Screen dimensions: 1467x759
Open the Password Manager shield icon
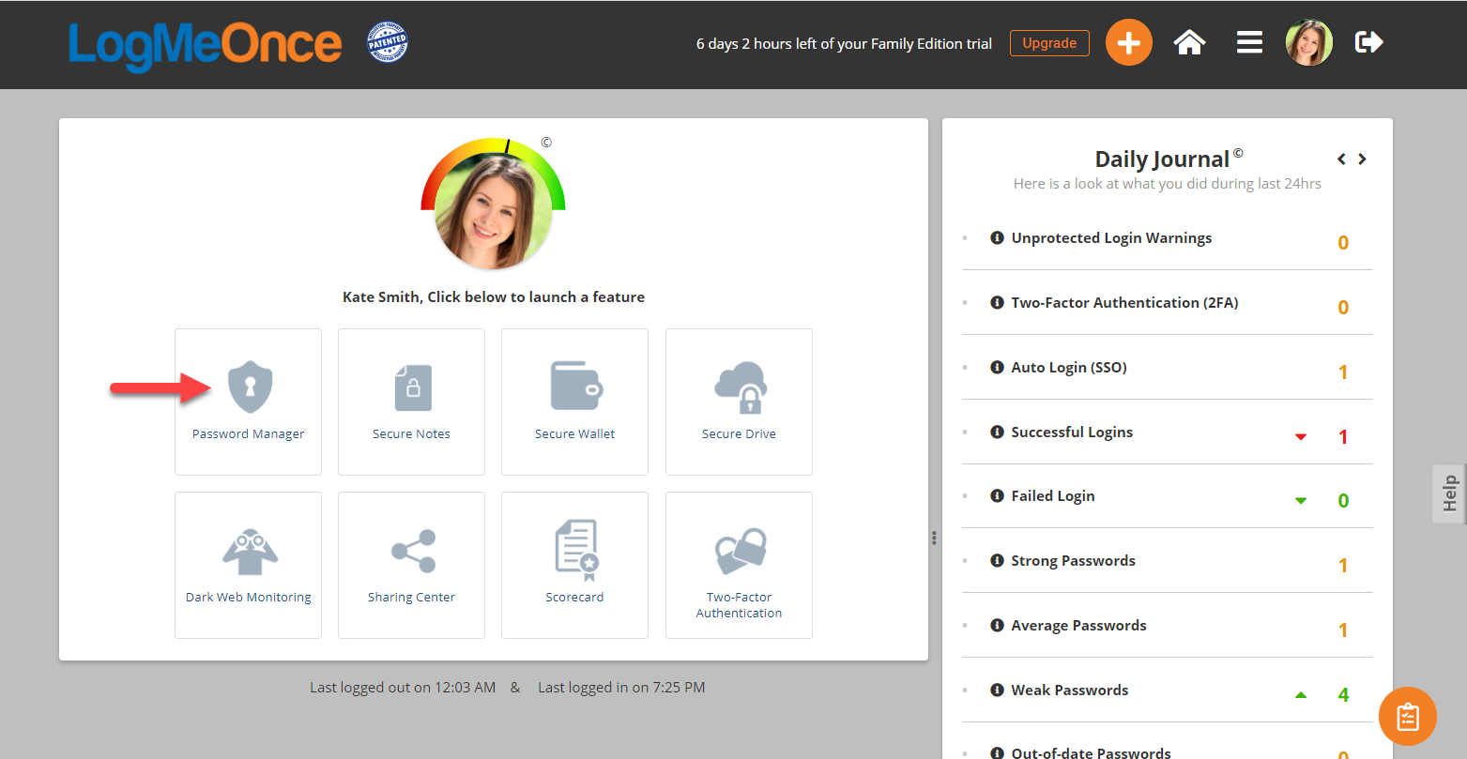click(250, 387)
